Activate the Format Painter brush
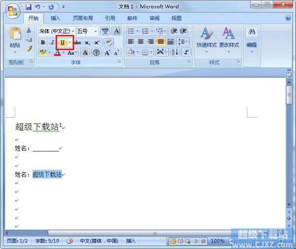Image resolution: width=296 pixels, height=249 pixels. pyautogui.click(x=29, y=48)
